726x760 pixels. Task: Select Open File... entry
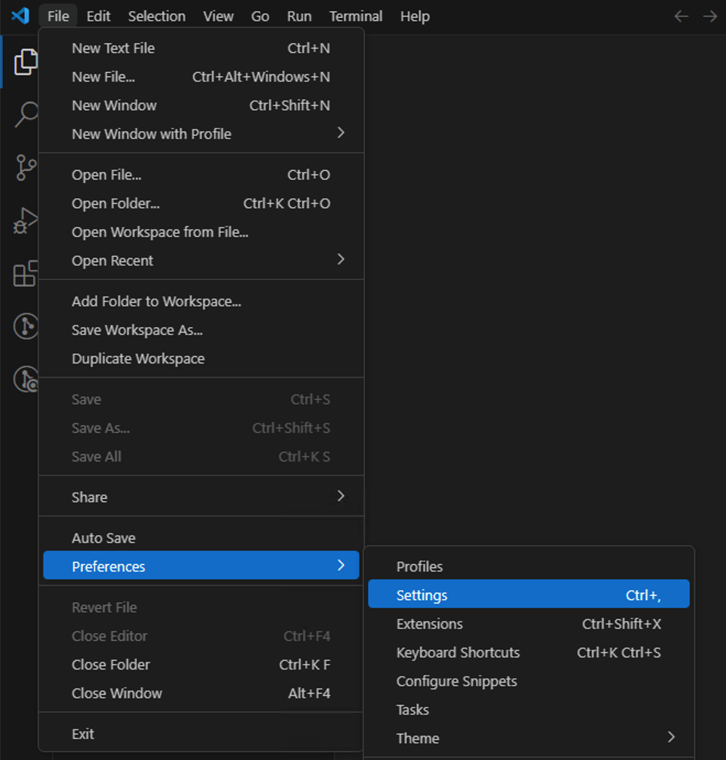[x=201, y=175]
